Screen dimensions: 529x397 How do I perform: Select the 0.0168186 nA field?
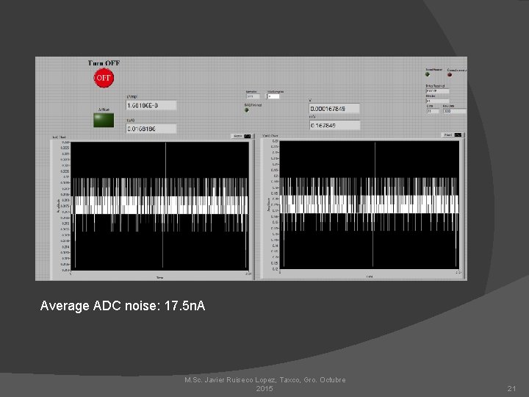[151, 129]
